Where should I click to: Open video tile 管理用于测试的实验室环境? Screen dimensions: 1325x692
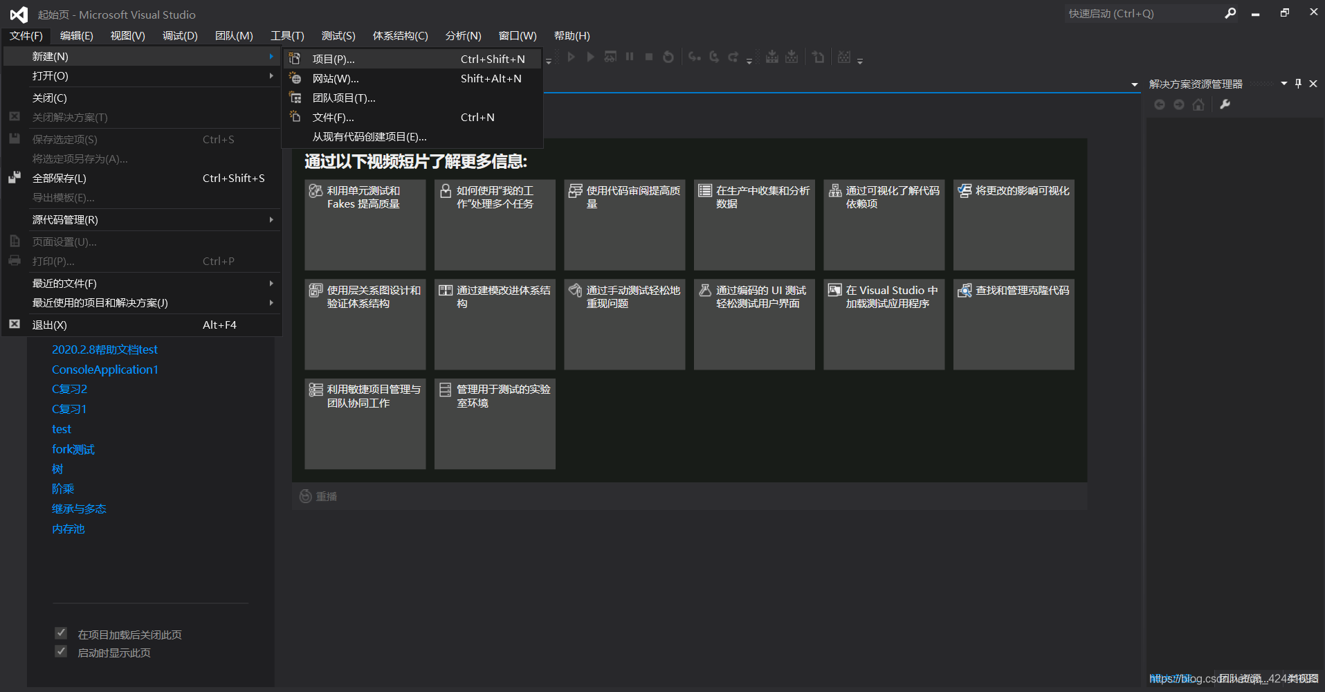tap(495, 424)
